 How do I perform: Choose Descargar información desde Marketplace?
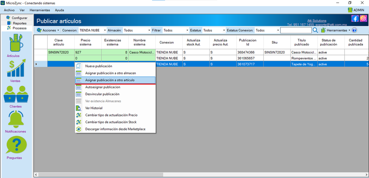click(115, 129)
